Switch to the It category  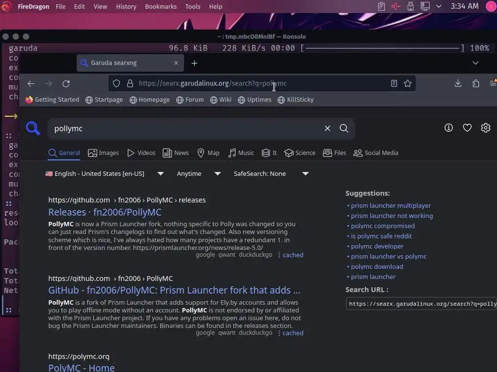tap(269, 153)
